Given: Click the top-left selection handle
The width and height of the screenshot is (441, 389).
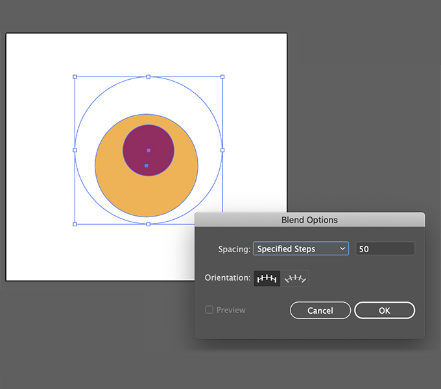Looking at the screenshot, I should [75, 77].
